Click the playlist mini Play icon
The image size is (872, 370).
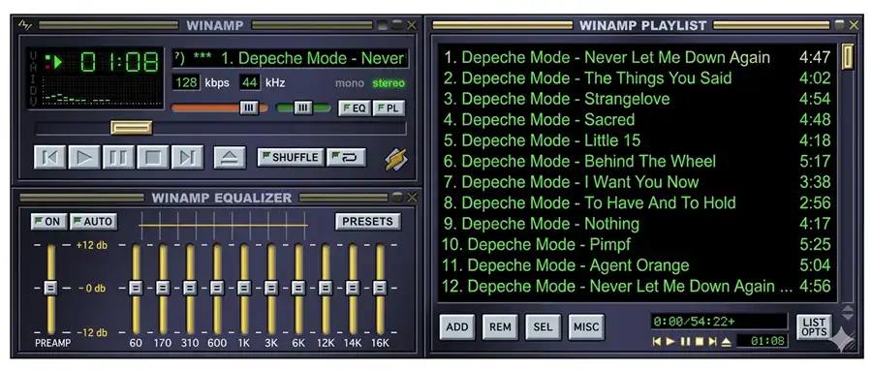[x=671, y=341]
